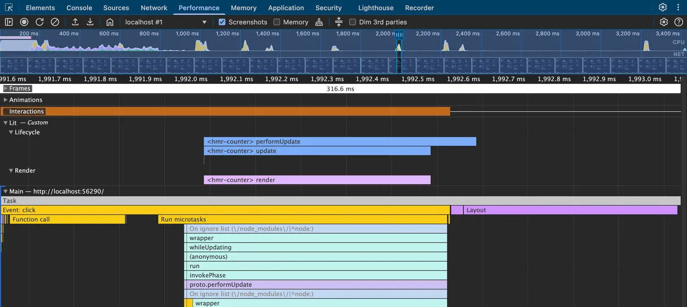Click the 1,992.5 ms ruler mark

point(418,79)
